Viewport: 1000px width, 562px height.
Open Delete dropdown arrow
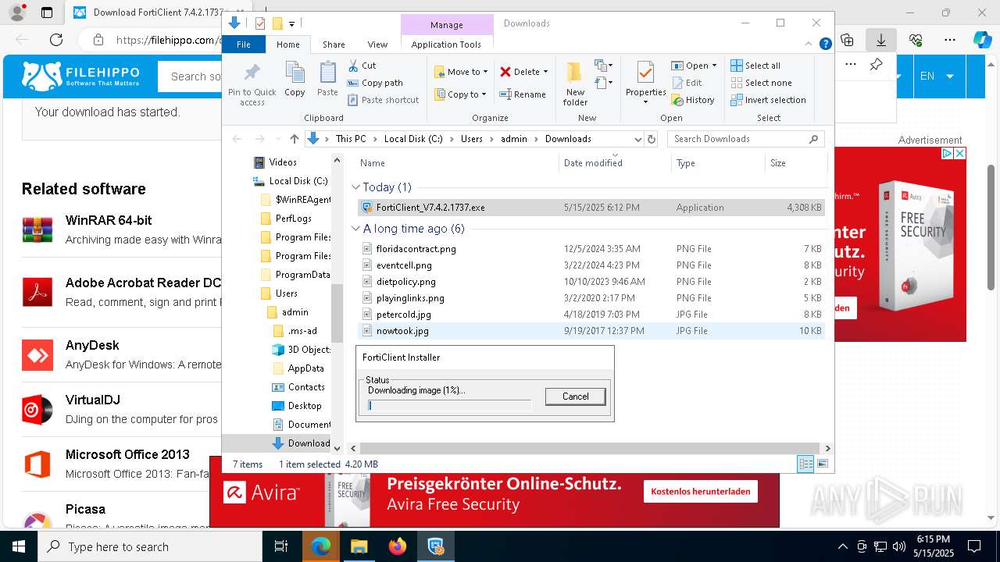pyautogui.click(x=545, y=72)
